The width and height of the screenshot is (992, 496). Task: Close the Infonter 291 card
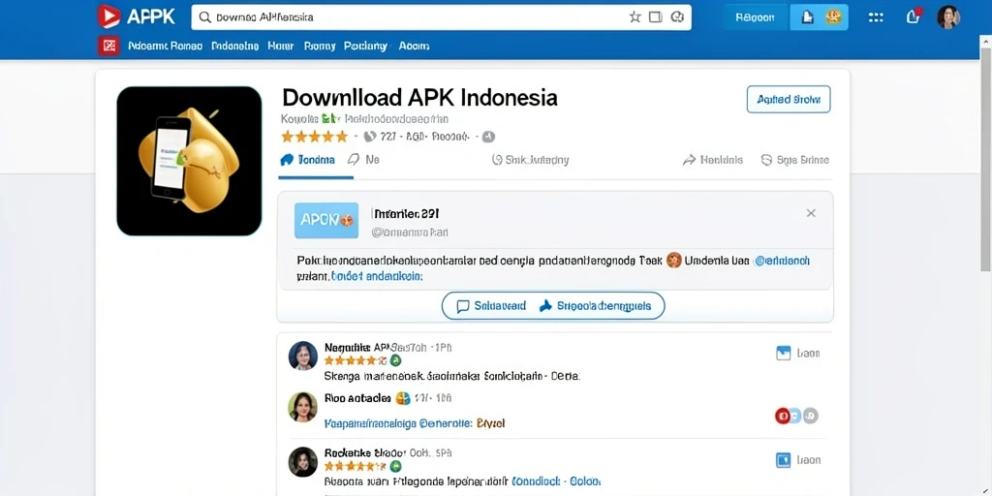[x=811, y=213]
